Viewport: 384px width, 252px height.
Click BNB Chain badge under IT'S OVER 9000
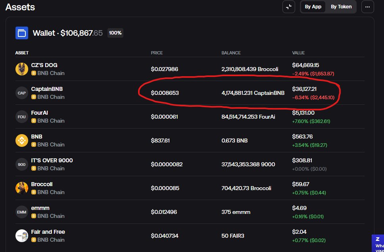pyautogui.click(x=48, y=168)
